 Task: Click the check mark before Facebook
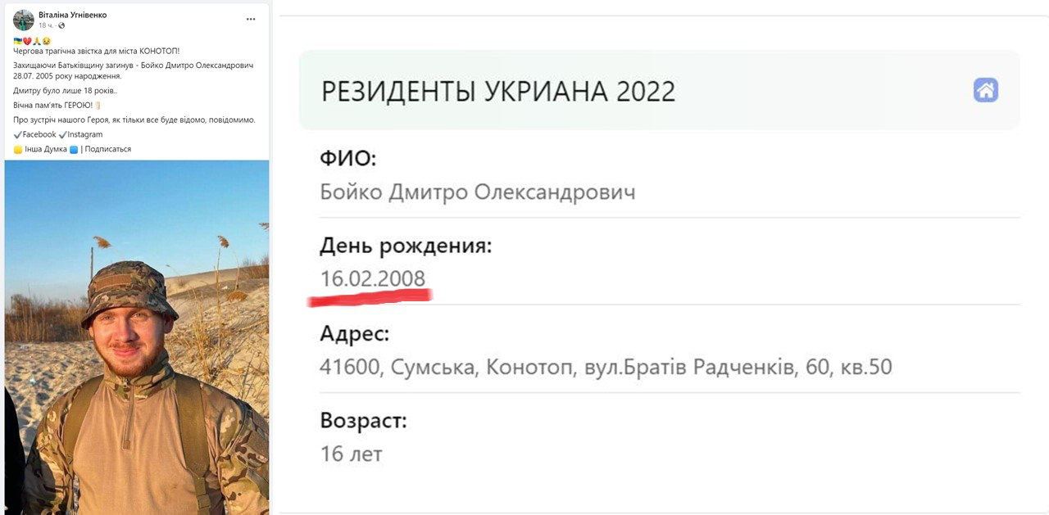pyautogui.click(x=18, y=134)
